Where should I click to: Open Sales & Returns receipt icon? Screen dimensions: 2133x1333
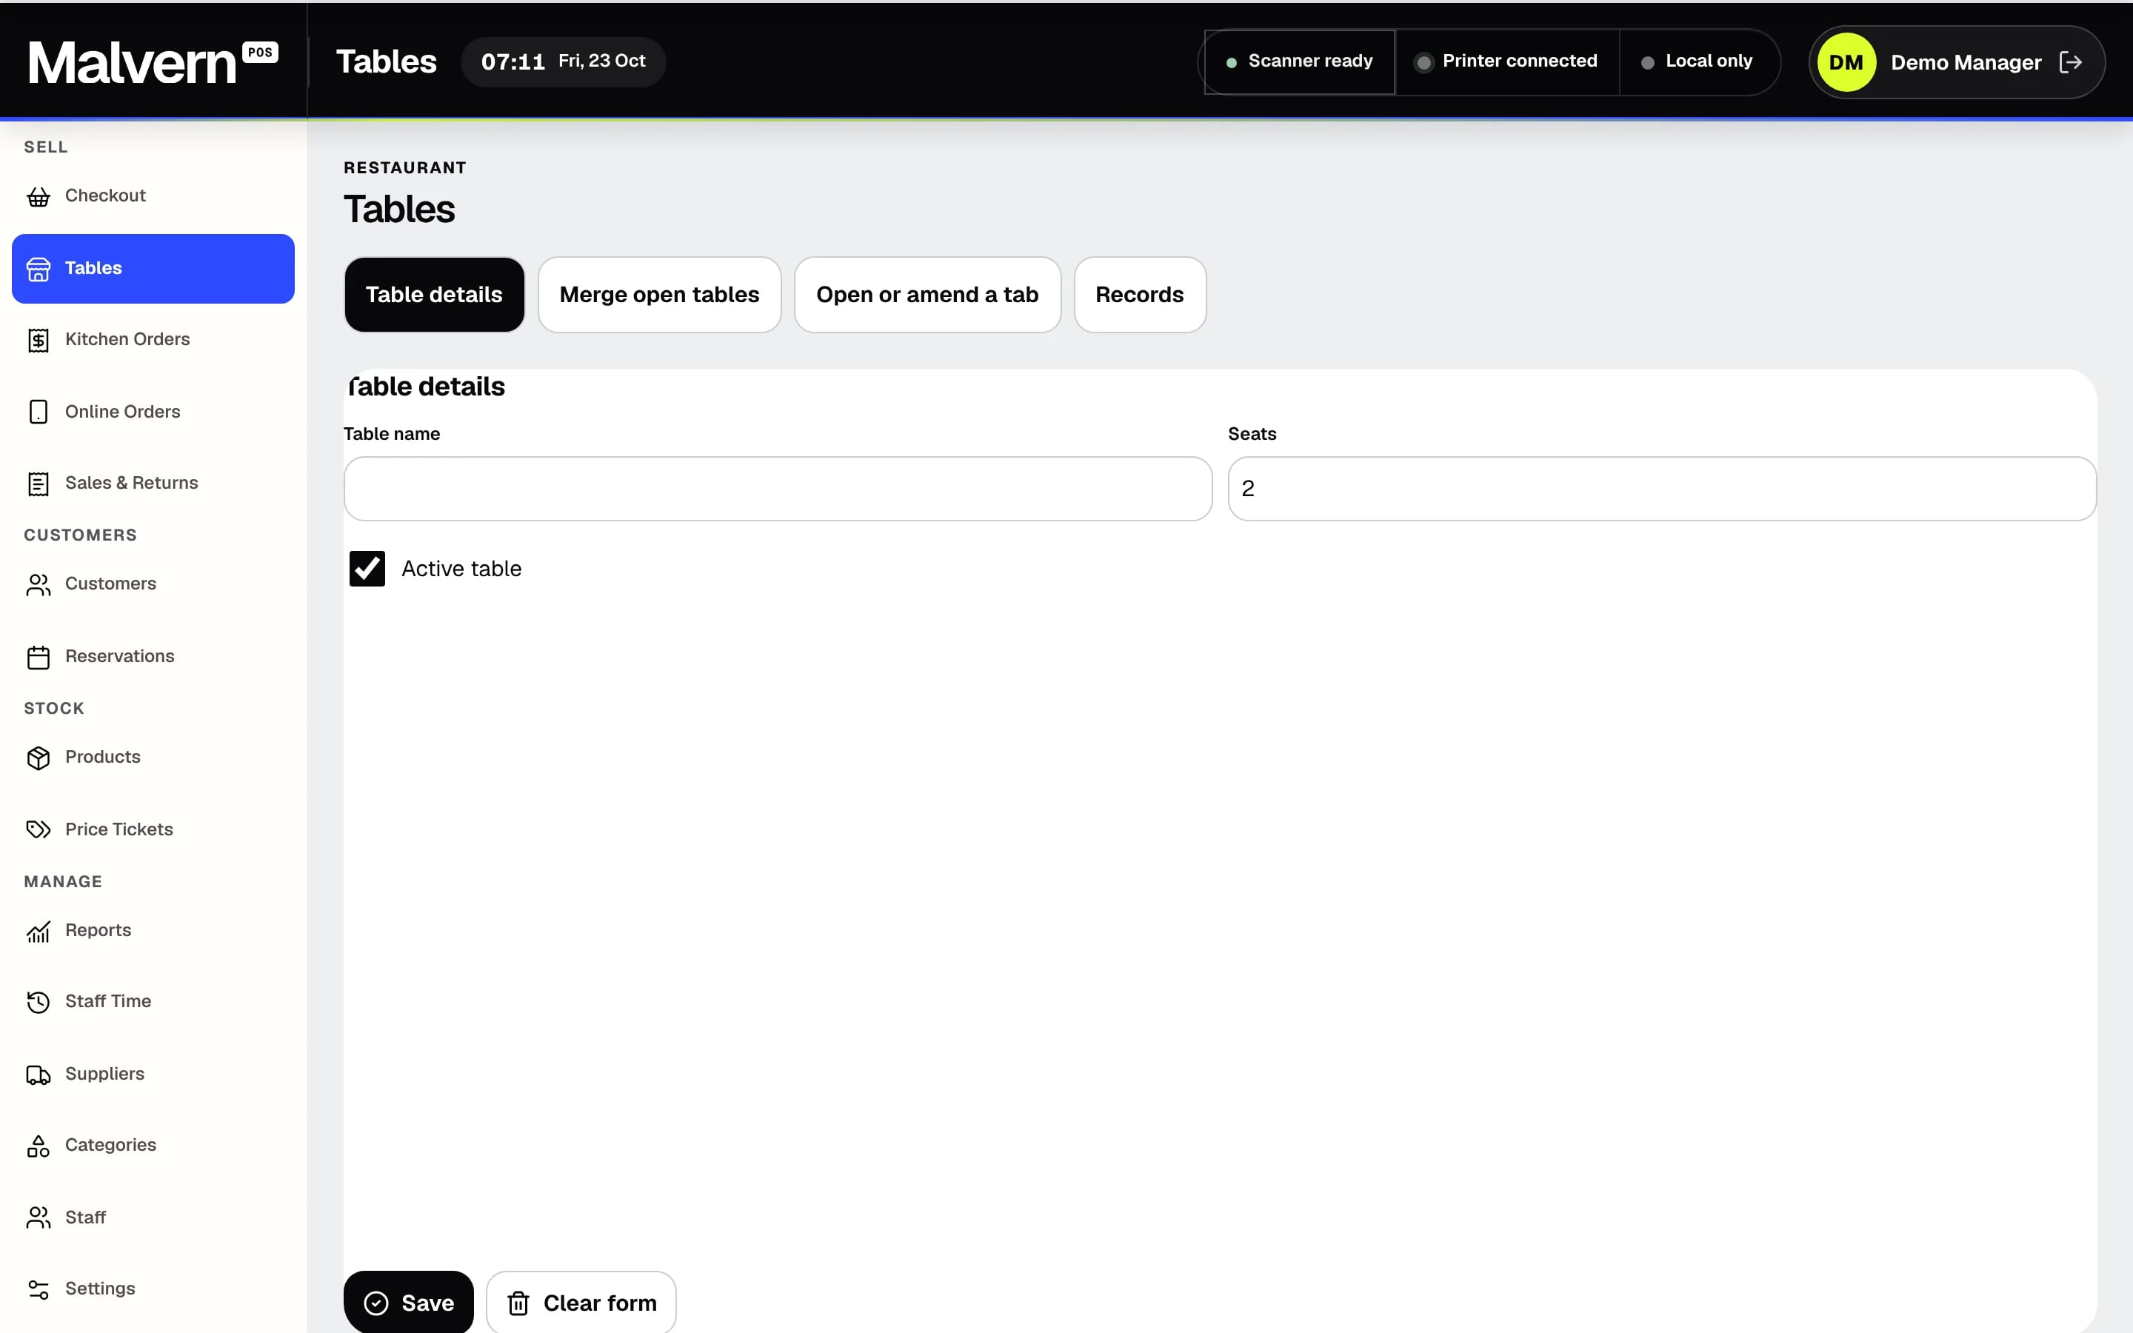[x=38, y=484]
